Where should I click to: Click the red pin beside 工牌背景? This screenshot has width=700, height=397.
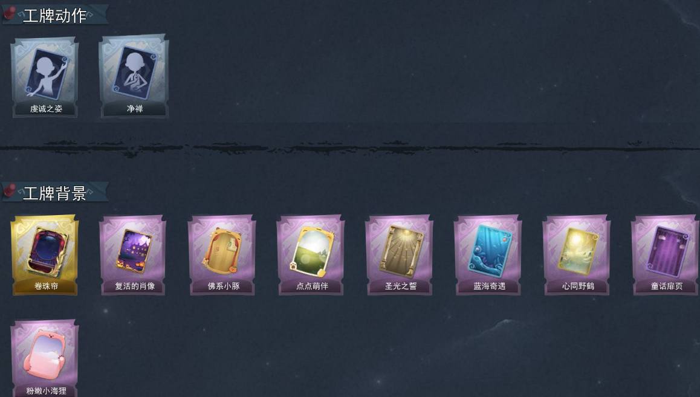click(10, 190)
